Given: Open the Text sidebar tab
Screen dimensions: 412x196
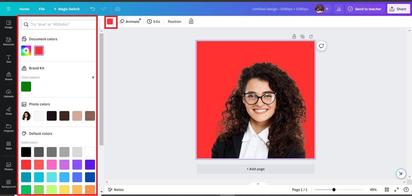Looking at the screenshot, I should coord(9,59).
